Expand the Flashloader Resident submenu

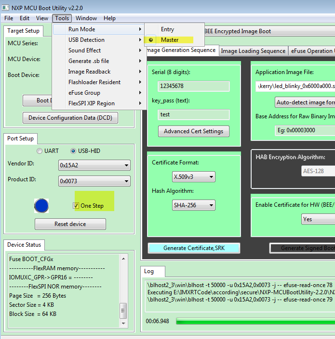pyautogui.click(x=99, y=82)
